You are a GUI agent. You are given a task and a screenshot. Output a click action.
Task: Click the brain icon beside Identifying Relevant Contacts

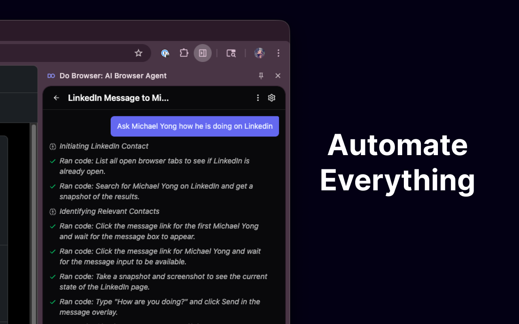point(53,212)
